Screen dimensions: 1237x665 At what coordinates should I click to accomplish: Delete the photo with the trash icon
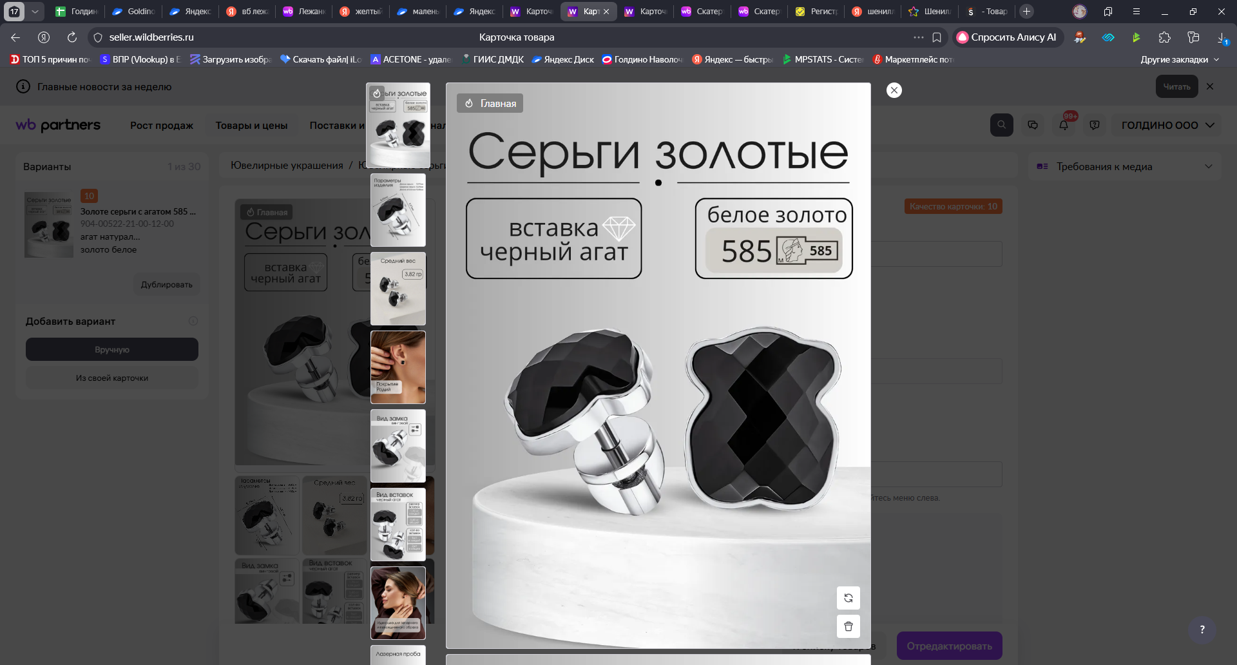(848, 626)
